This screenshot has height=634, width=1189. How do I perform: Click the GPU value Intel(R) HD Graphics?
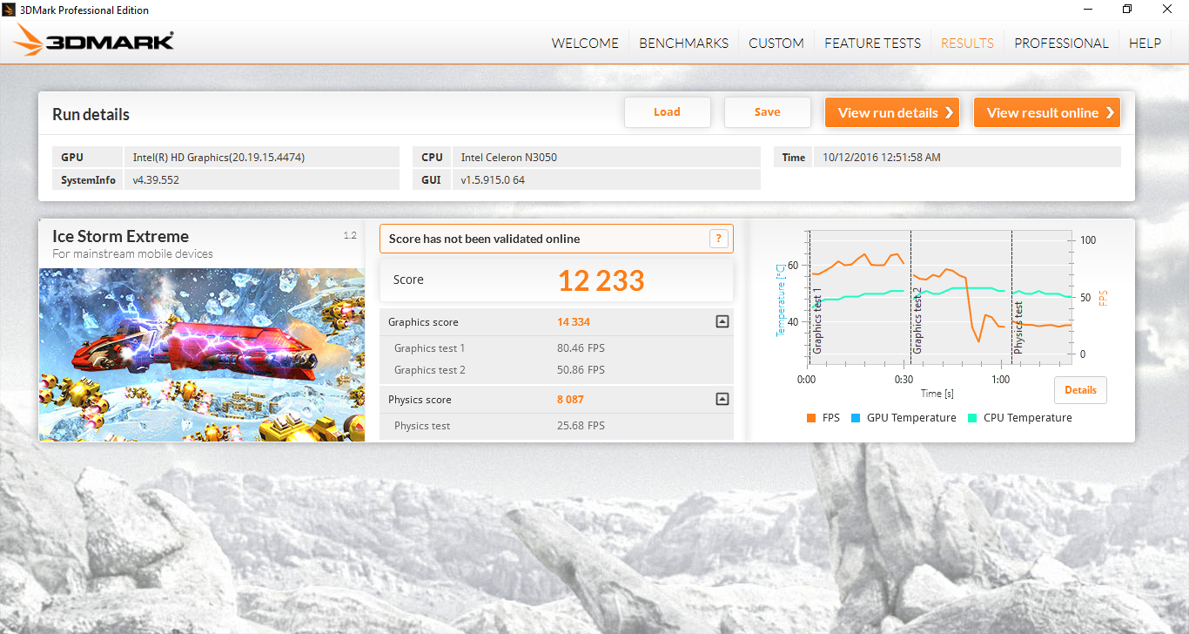[x=218, y=158]
